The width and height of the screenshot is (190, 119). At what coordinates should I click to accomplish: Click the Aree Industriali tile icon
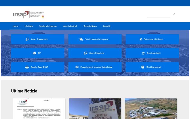click(x=143, y=53)
